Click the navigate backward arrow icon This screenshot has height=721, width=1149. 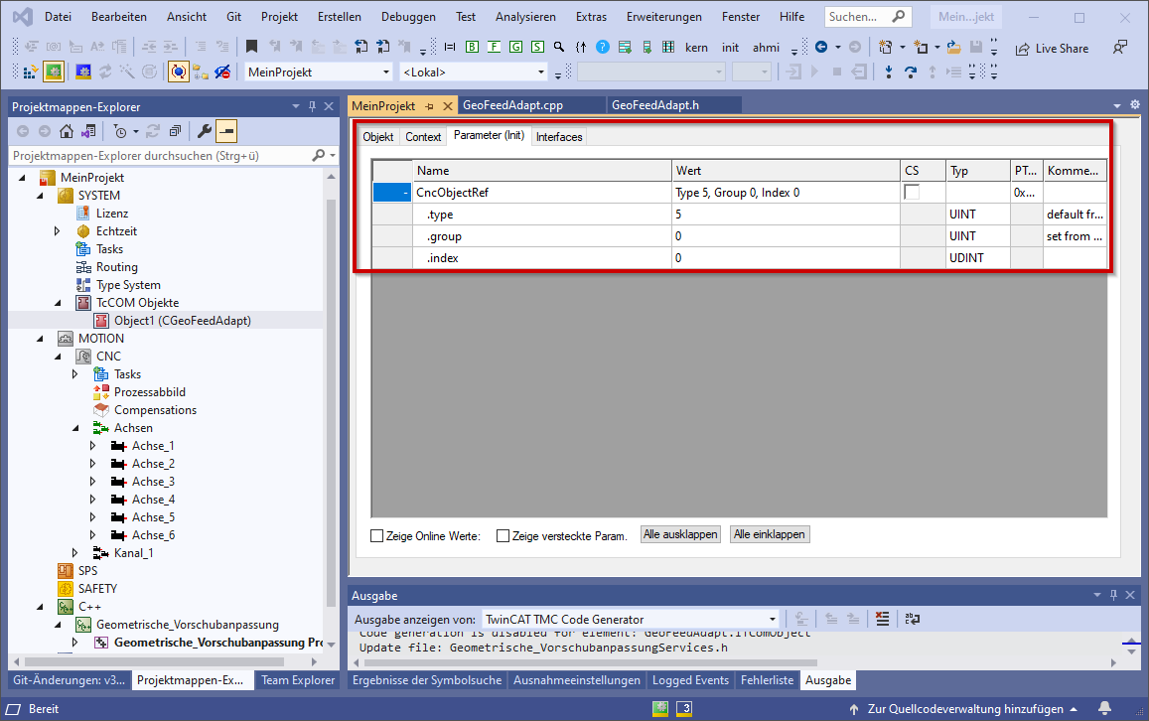(821, 47)
